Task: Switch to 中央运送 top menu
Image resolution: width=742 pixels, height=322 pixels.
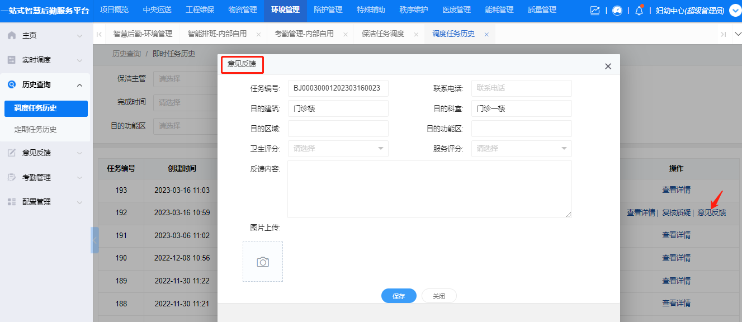Action: pos(157,10)
